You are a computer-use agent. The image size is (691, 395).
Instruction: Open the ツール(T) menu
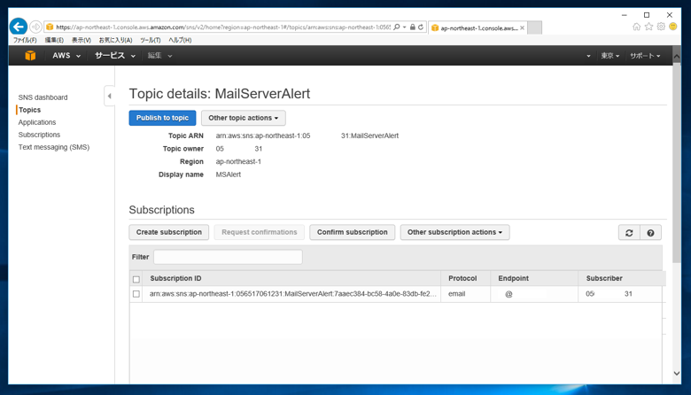(x=151, y=40)
